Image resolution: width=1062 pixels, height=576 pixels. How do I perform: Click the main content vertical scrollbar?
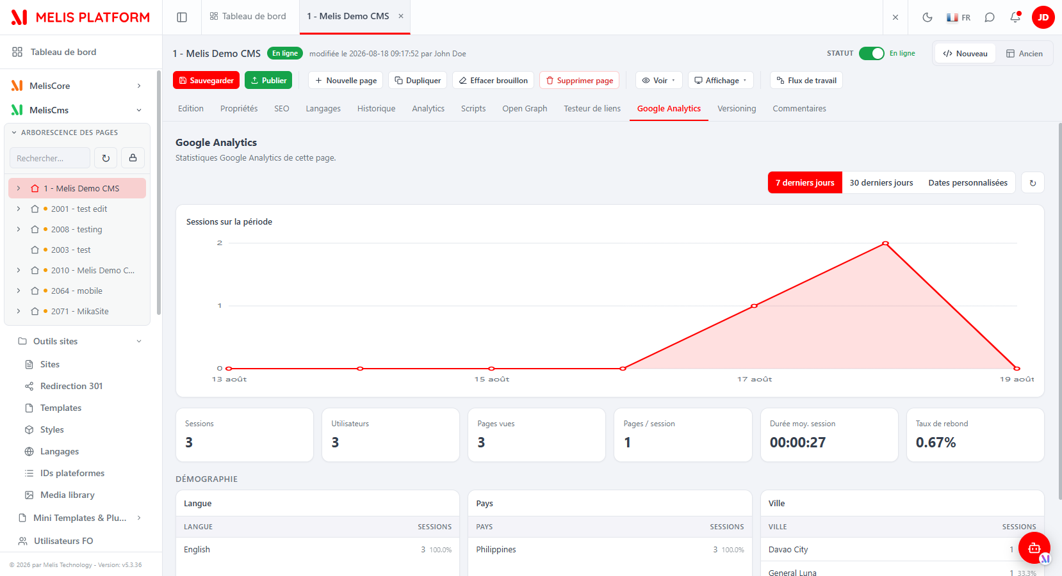[x=1059, y=310]
